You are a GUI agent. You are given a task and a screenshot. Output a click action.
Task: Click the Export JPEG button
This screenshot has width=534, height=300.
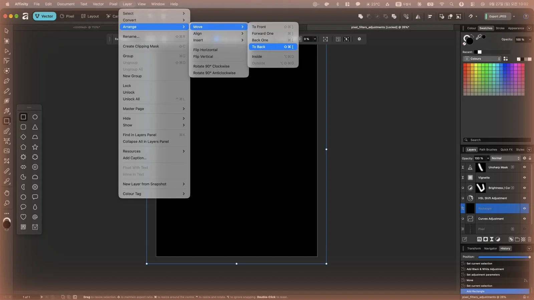[498, 16]
